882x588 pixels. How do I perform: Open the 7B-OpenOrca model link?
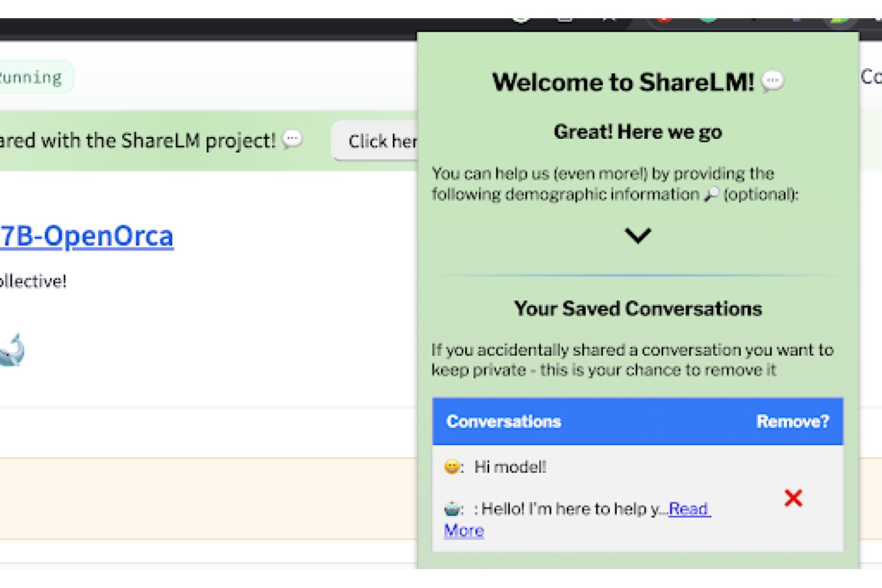tap(87, 236)
